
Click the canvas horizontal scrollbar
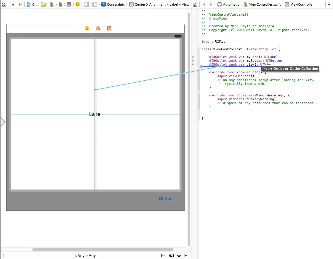(103, 250)
